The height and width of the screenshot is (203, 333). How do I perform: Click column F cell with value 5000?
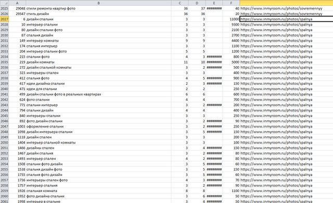tap(231, 62)
